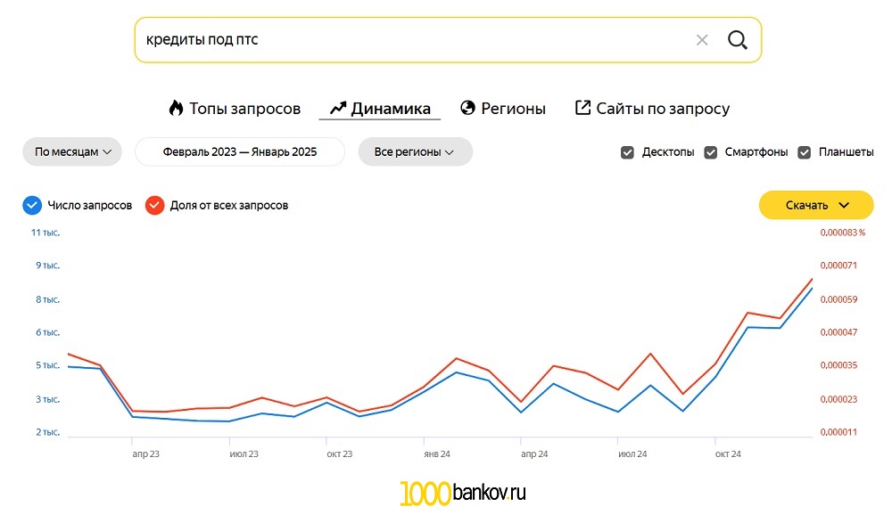The height and width of the screenshot is (515, 892).
Task: Click into the search field with кредиты под птс
Action: [x=401, y=40]
